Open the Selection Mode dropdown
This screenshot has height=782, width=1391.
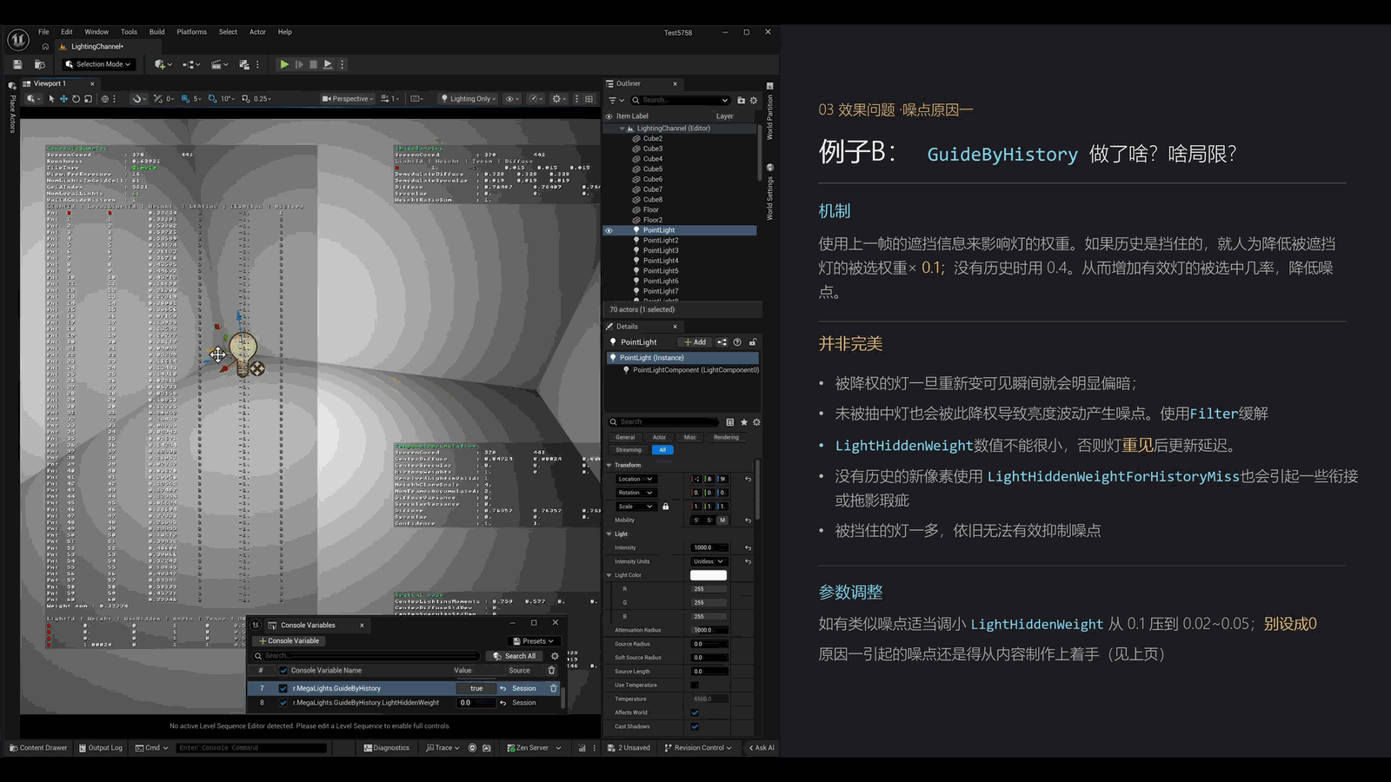98,64
